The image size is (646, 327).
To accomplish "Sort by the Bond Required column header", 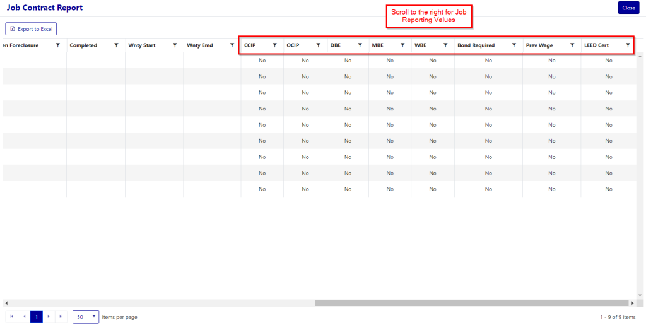I will pos(476,45).
